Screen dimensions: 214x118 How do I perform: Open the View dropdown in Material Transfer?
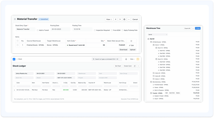pos(109,19)
